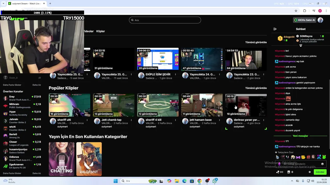
Task: Play the sheriff 4 kill clip thumbnail
Action: [158, 105]
